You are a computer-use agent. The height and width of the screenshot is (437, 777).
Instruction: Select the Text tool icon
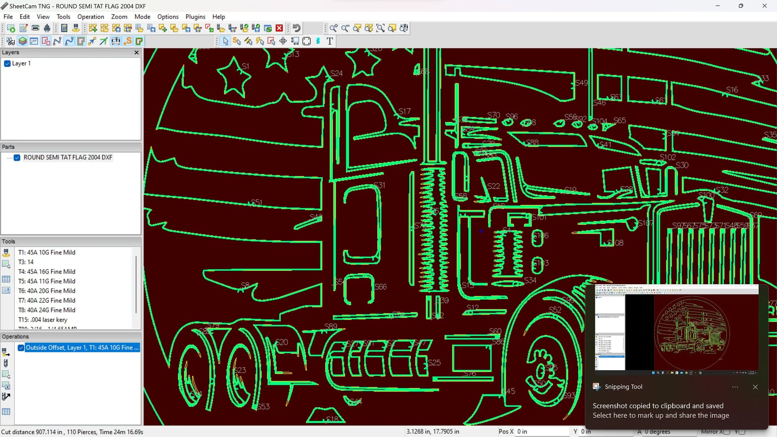[330, 41]
